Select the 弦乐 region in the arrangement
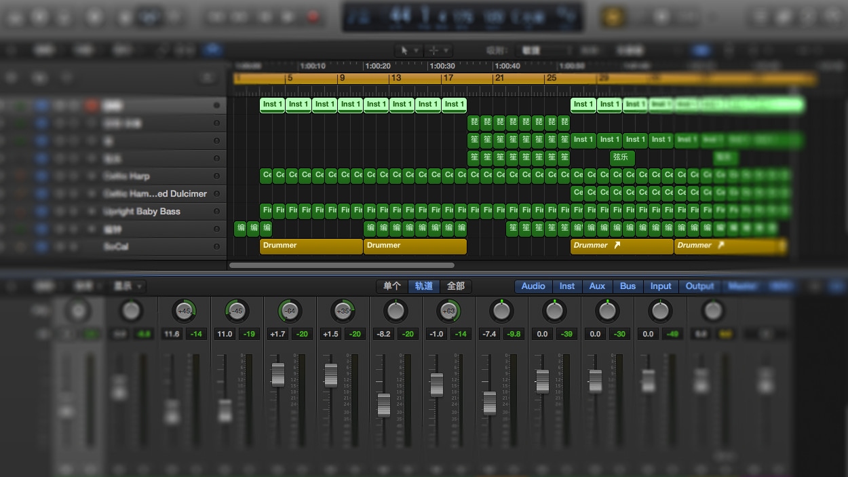This screenshot has width=848, height=477. point(621,157)
